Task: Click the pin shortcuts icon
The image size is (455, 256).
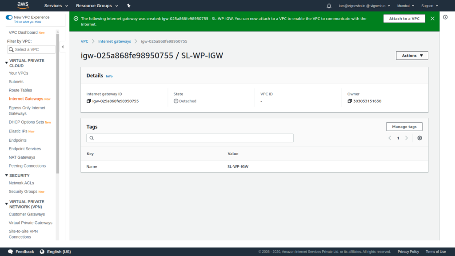Action: [128, 6]
